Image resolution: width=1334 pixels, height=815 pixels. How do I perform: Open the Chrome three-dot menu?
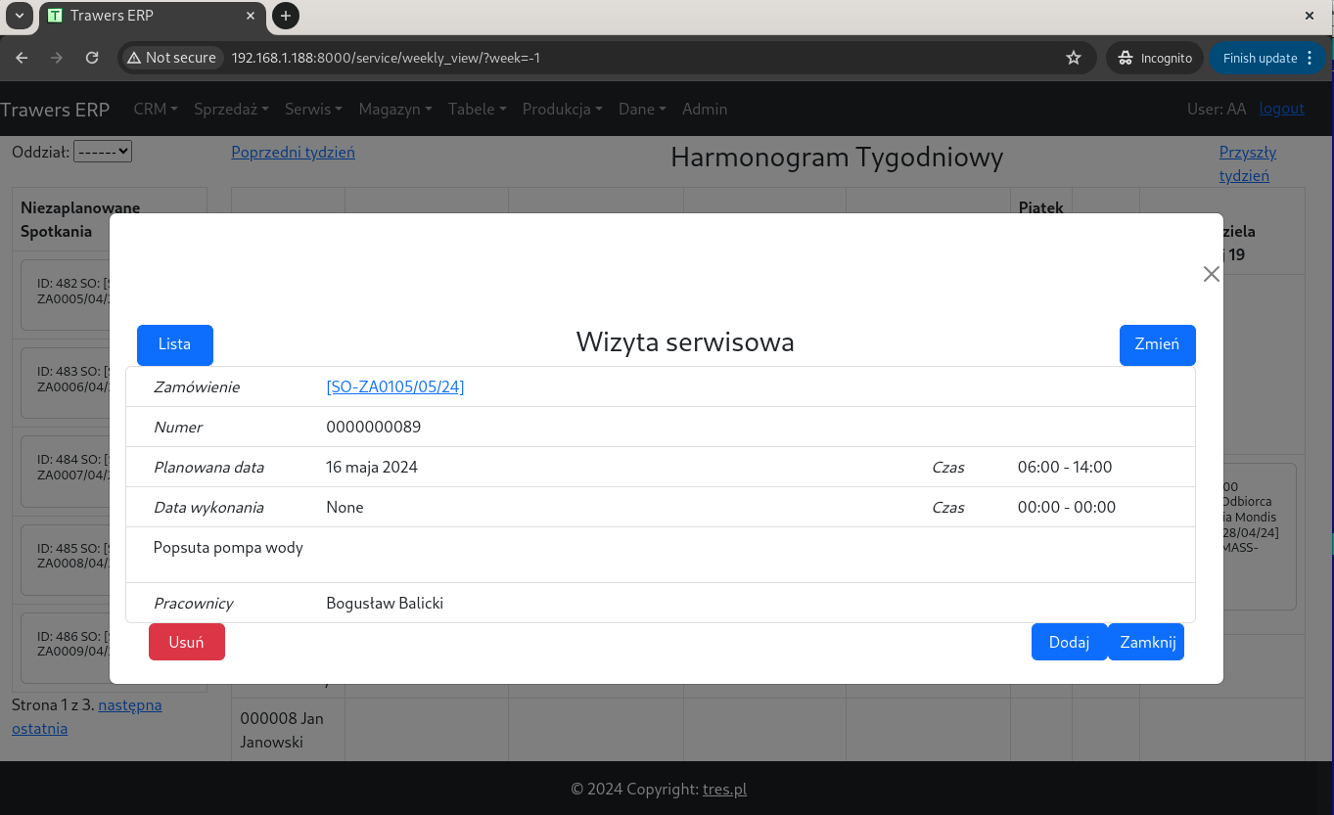[x=1311, y=58]
